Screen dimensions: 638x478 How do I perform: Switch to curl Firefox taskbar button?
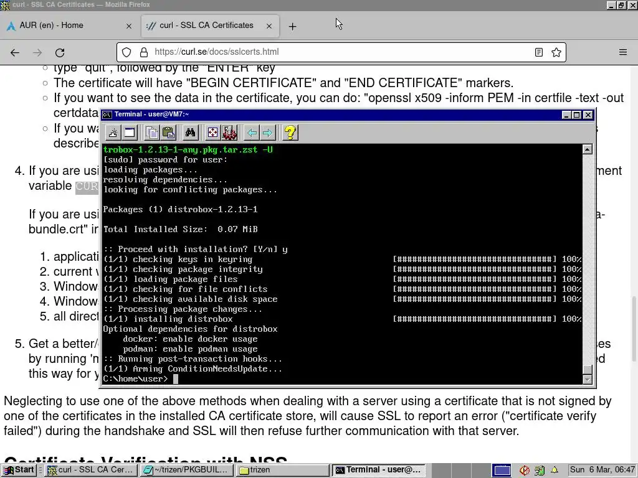(91, 470)
